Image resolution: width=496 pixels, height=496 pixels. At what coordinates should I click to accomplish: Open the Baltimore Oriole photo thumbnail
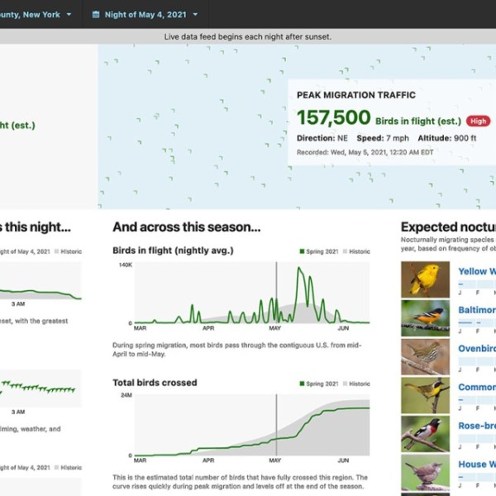(x=425, y=317)
